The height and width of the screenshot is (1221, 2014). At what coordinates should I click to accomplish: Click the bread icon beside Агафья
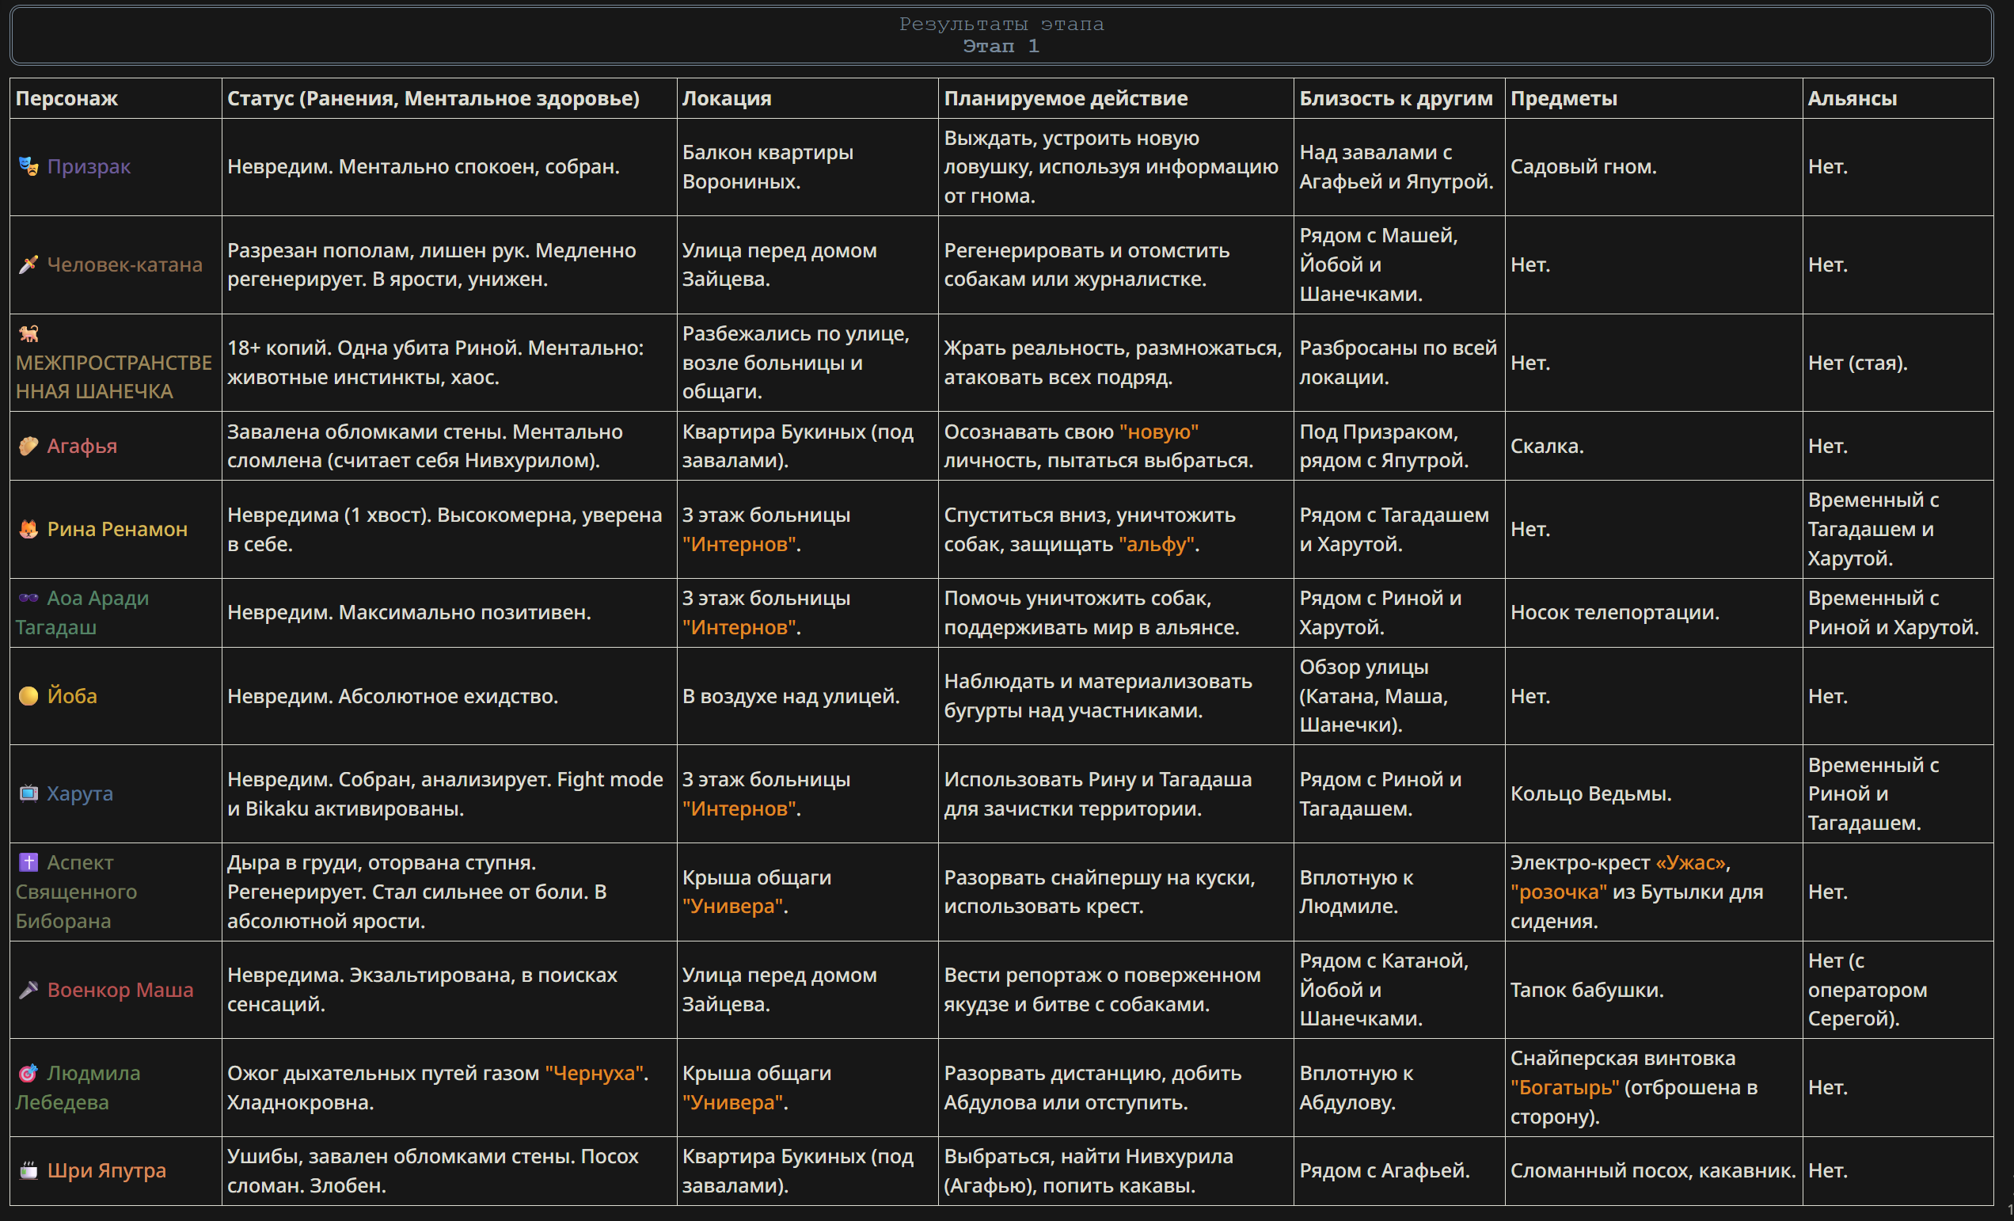click(x=28, y=447)
